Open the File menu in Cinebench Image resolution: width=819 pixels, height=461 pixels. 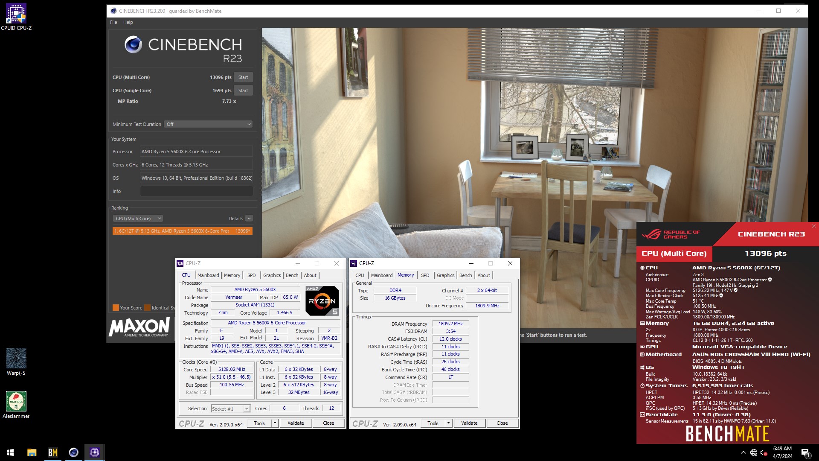click(x=113, y=22)
